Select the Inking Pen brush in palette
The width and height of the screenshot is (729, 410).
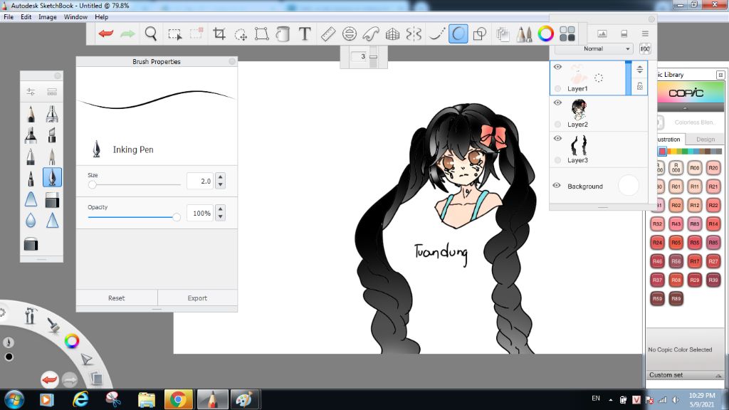52,177
